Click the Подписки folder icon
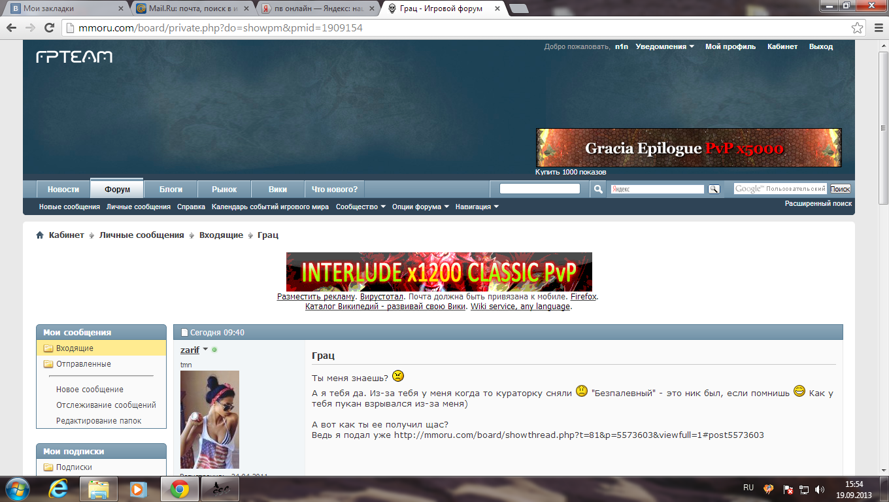Viewport: 889px width, 502px height. (48, 467)
